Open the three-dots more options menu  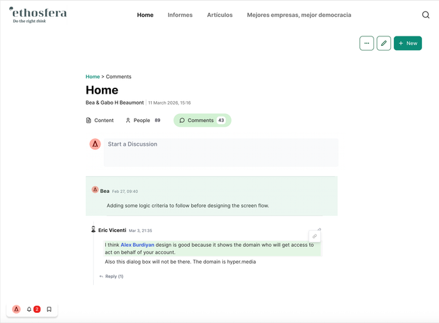pyautogui.click(x=367, y=43)
